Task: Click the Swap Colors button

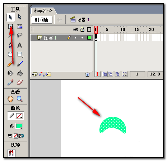Action: pyautogui.click(x=22, y=136)
